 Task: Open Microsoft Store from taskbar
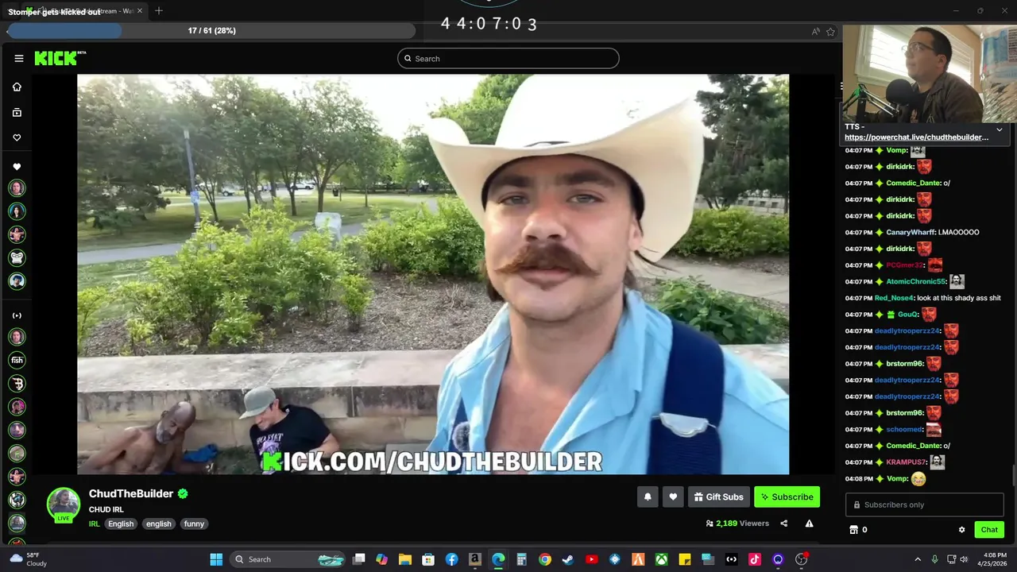[x=428, y=559]
